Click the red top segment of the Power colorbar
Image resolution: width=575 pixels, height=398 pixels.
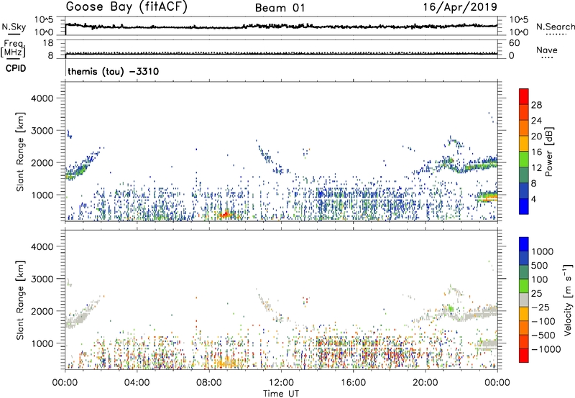(524, 96)
